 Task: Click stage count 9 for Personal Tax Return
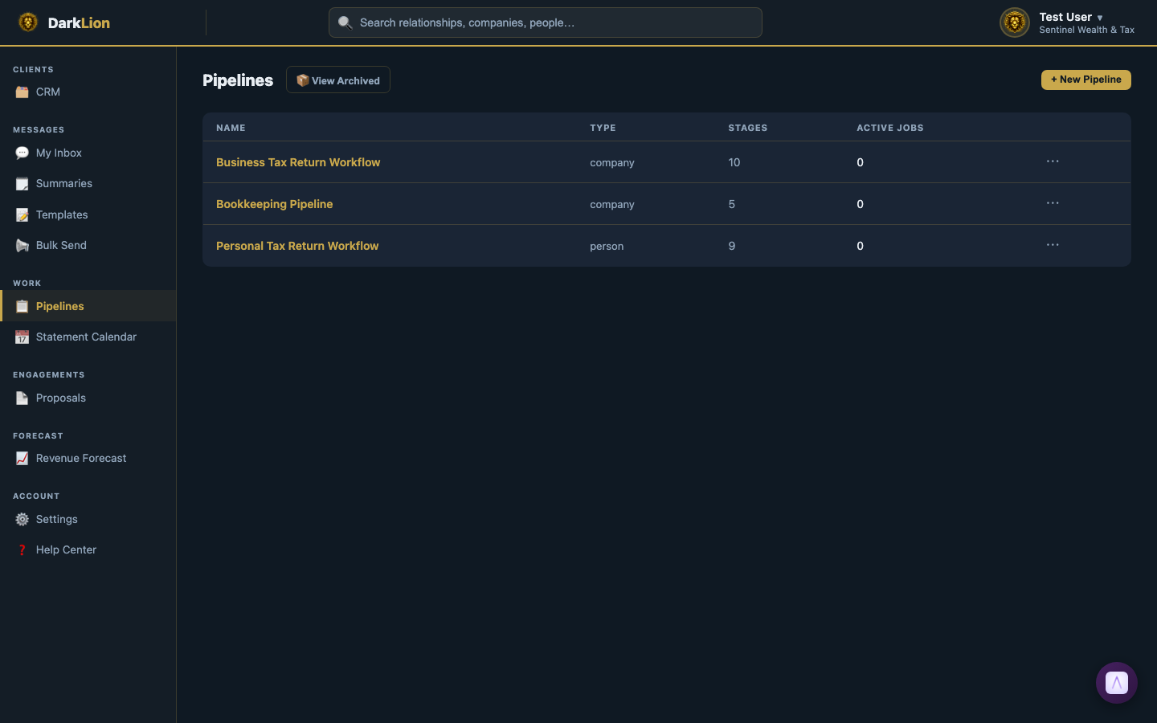(x=732, y=246)
